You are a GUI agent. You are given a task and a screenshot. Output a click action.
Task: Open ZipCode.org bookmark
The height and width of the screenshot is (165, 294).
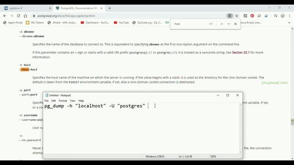[x=147, y=22]
